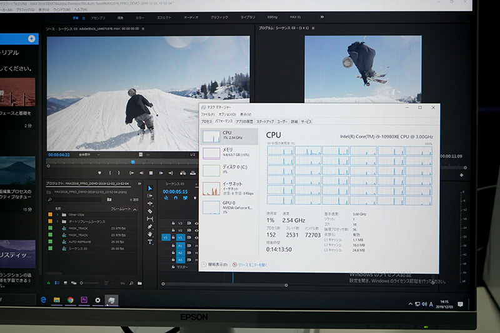Select the Ripple Edit tool
This screenshot has width=500, height=333.
tap(150, 203)
